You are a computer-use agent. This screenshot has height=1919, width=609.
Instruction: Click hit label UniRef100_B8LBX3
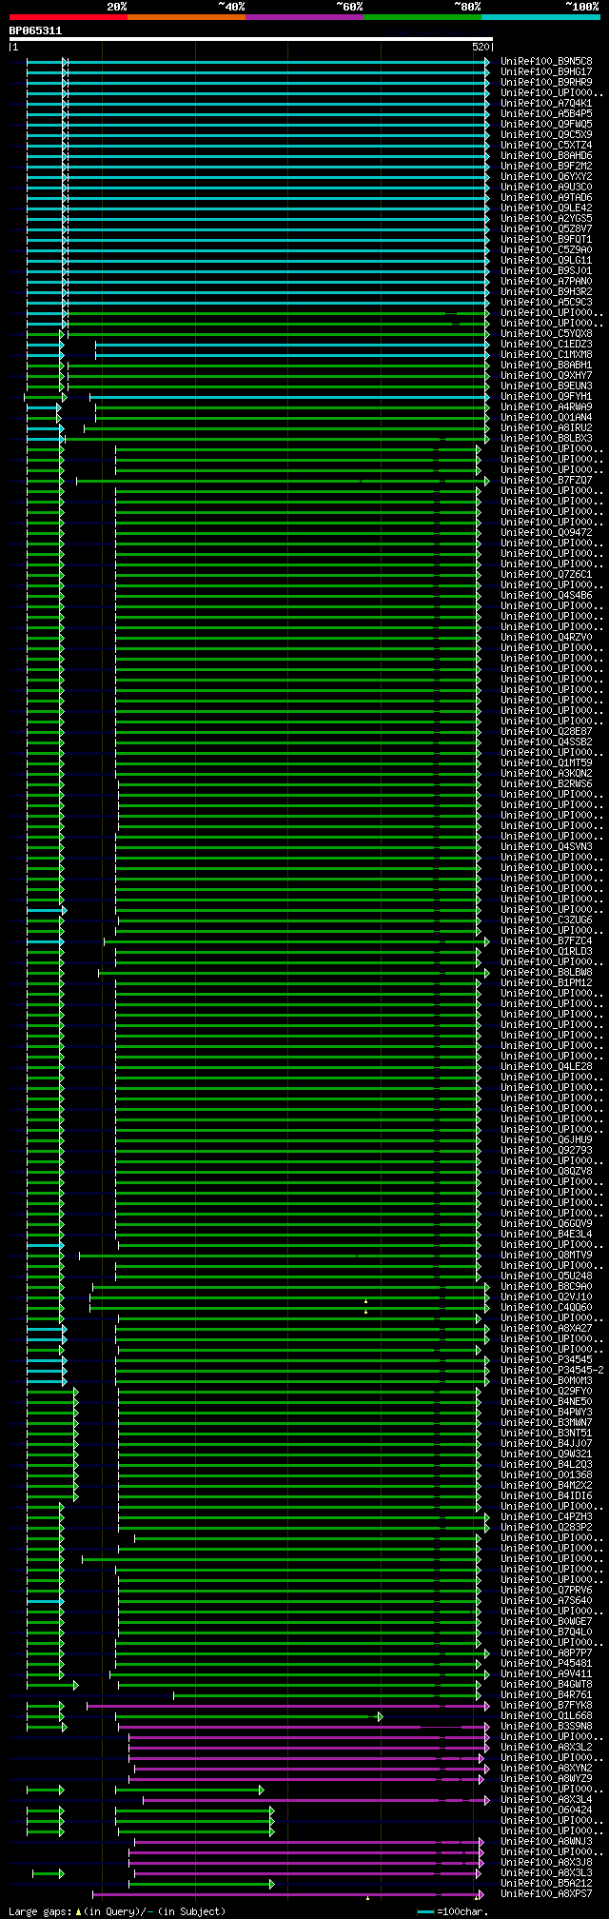[x=546, y=439]
